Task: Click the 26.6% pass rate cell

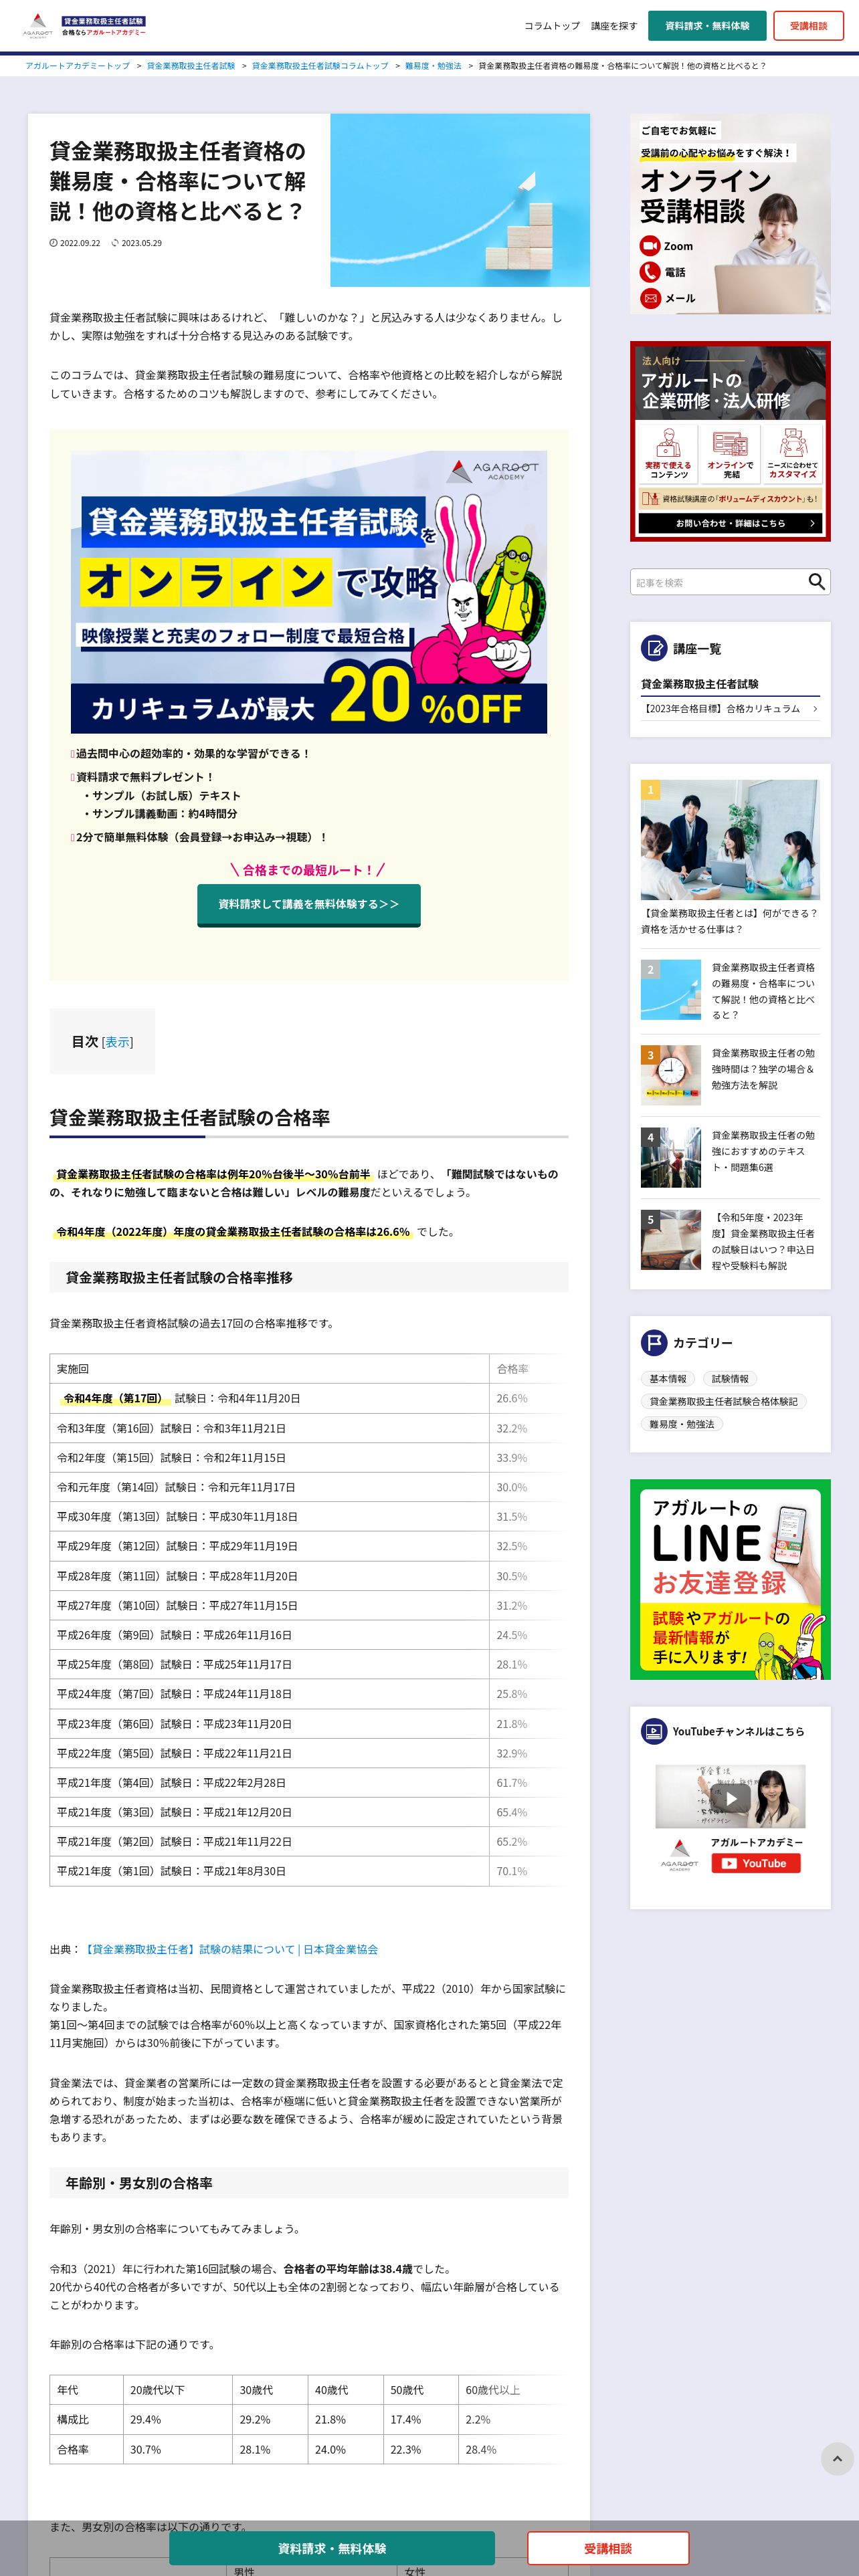Action: tap(528, 1398)
